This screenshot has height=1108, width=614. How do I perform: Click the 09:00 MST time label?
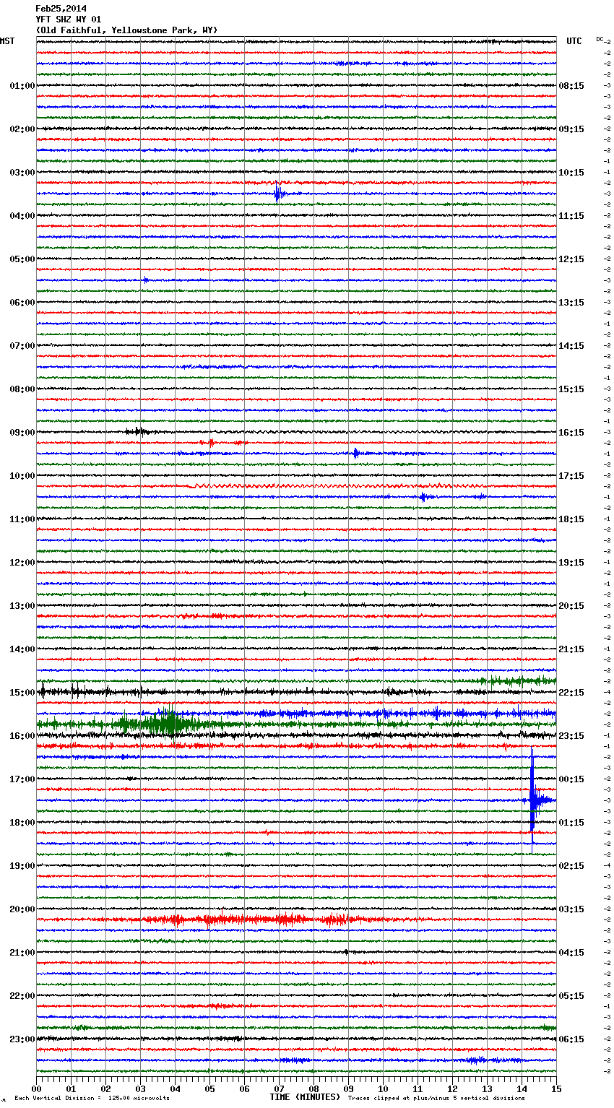pyautogui.click(x=22, y=433)
